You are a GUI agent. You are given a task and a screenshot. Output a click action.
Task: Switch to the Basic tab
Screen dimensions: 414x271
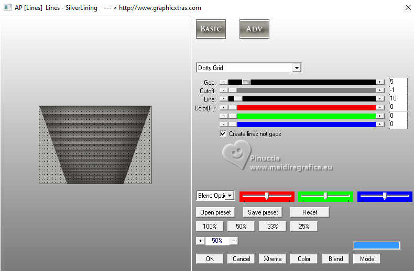tap(211, 29)
